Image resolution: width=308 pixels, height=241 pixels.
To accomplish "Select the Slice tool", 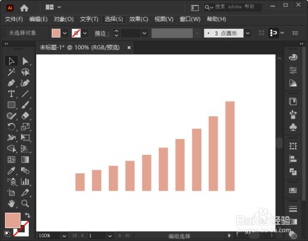I will pos(25,192).
